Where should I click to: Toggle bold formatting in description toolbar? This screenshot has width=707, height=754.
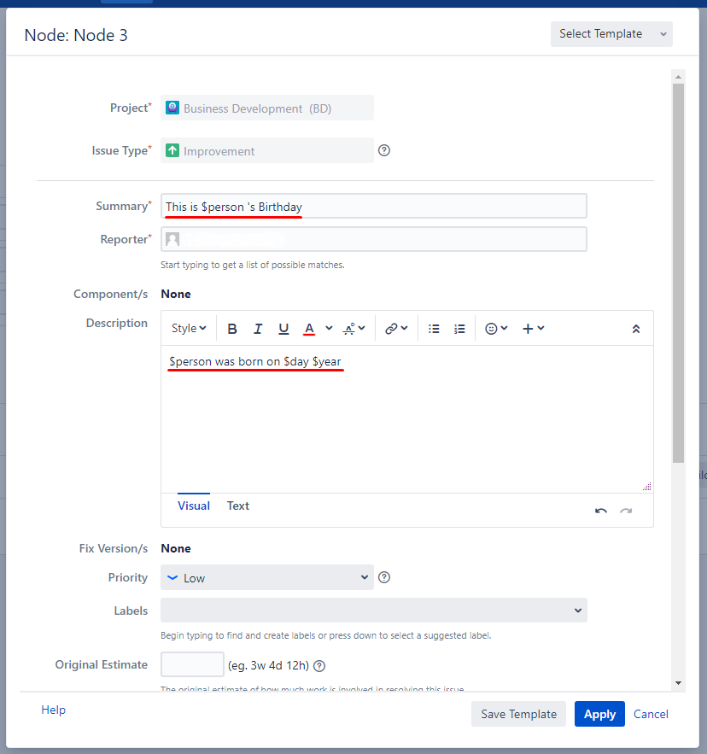[x=232, y=329]
